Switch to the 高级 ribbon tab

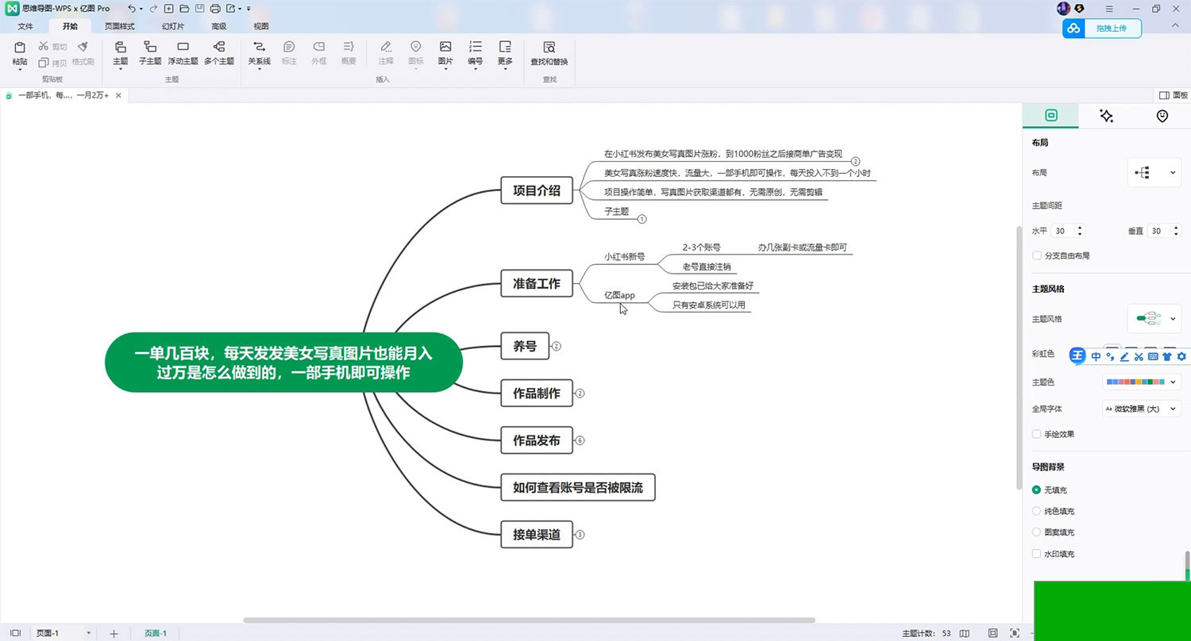tap(219, 26)
